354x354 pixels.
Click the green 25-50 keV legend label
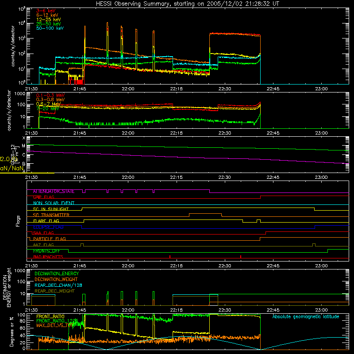point(48,24)
